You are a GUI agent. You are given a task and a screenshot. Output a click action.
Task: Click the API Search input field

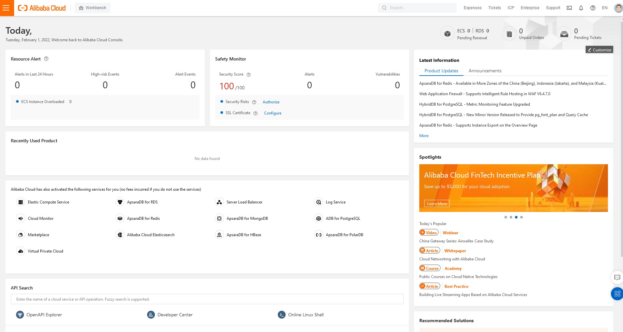coord(207,299)
